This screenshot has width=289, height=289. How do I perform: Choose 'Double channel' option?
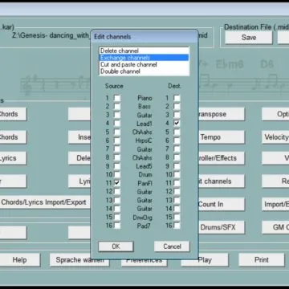point(144,71)
